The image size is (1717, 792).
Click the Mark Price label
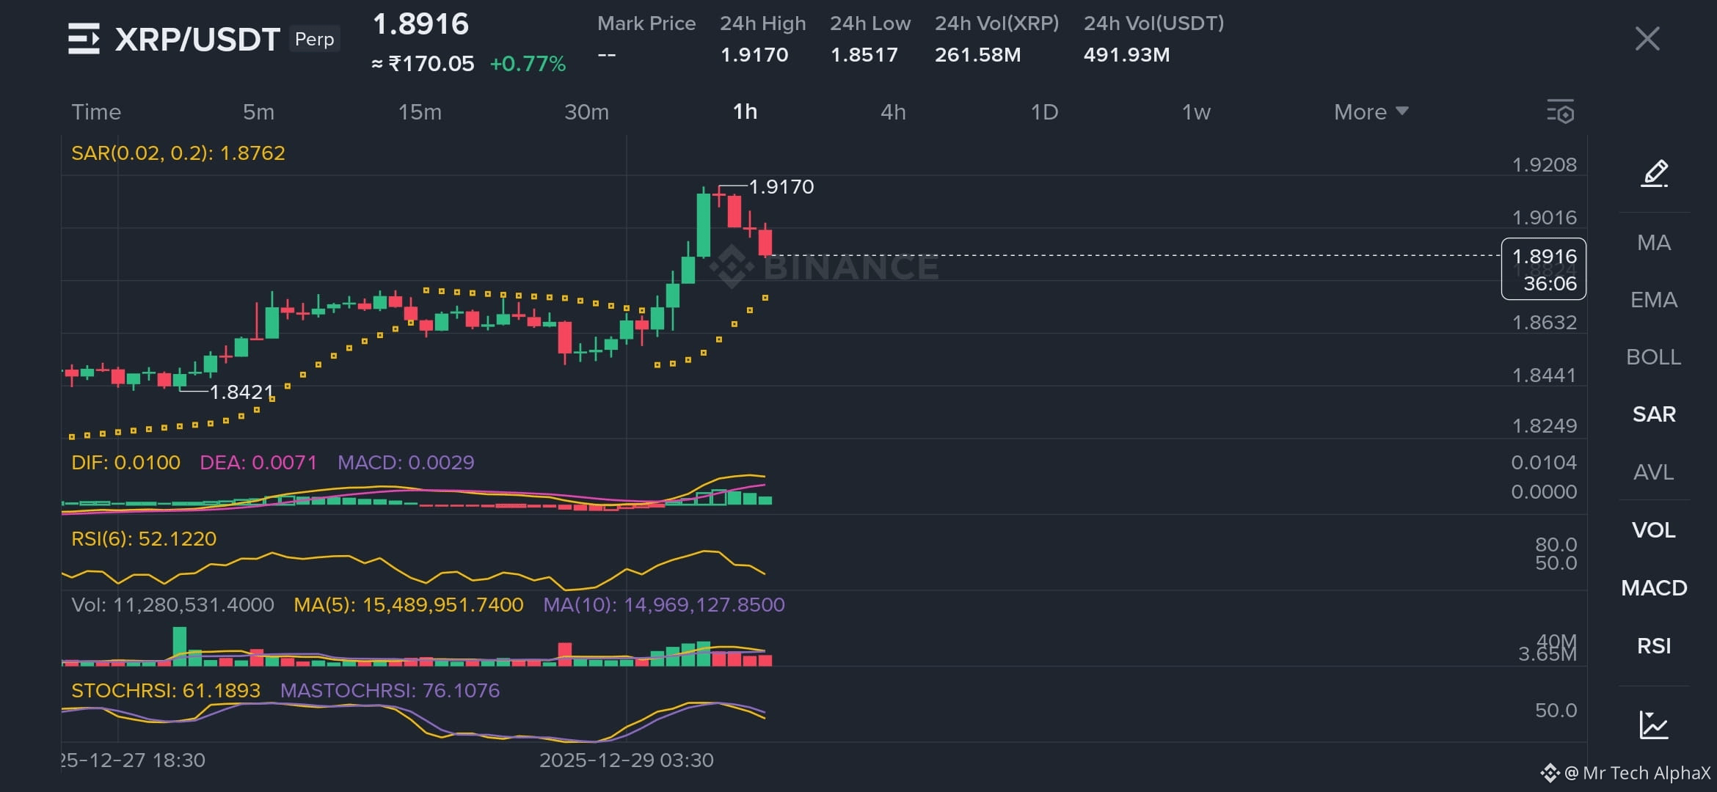click(x=646, y=23)
